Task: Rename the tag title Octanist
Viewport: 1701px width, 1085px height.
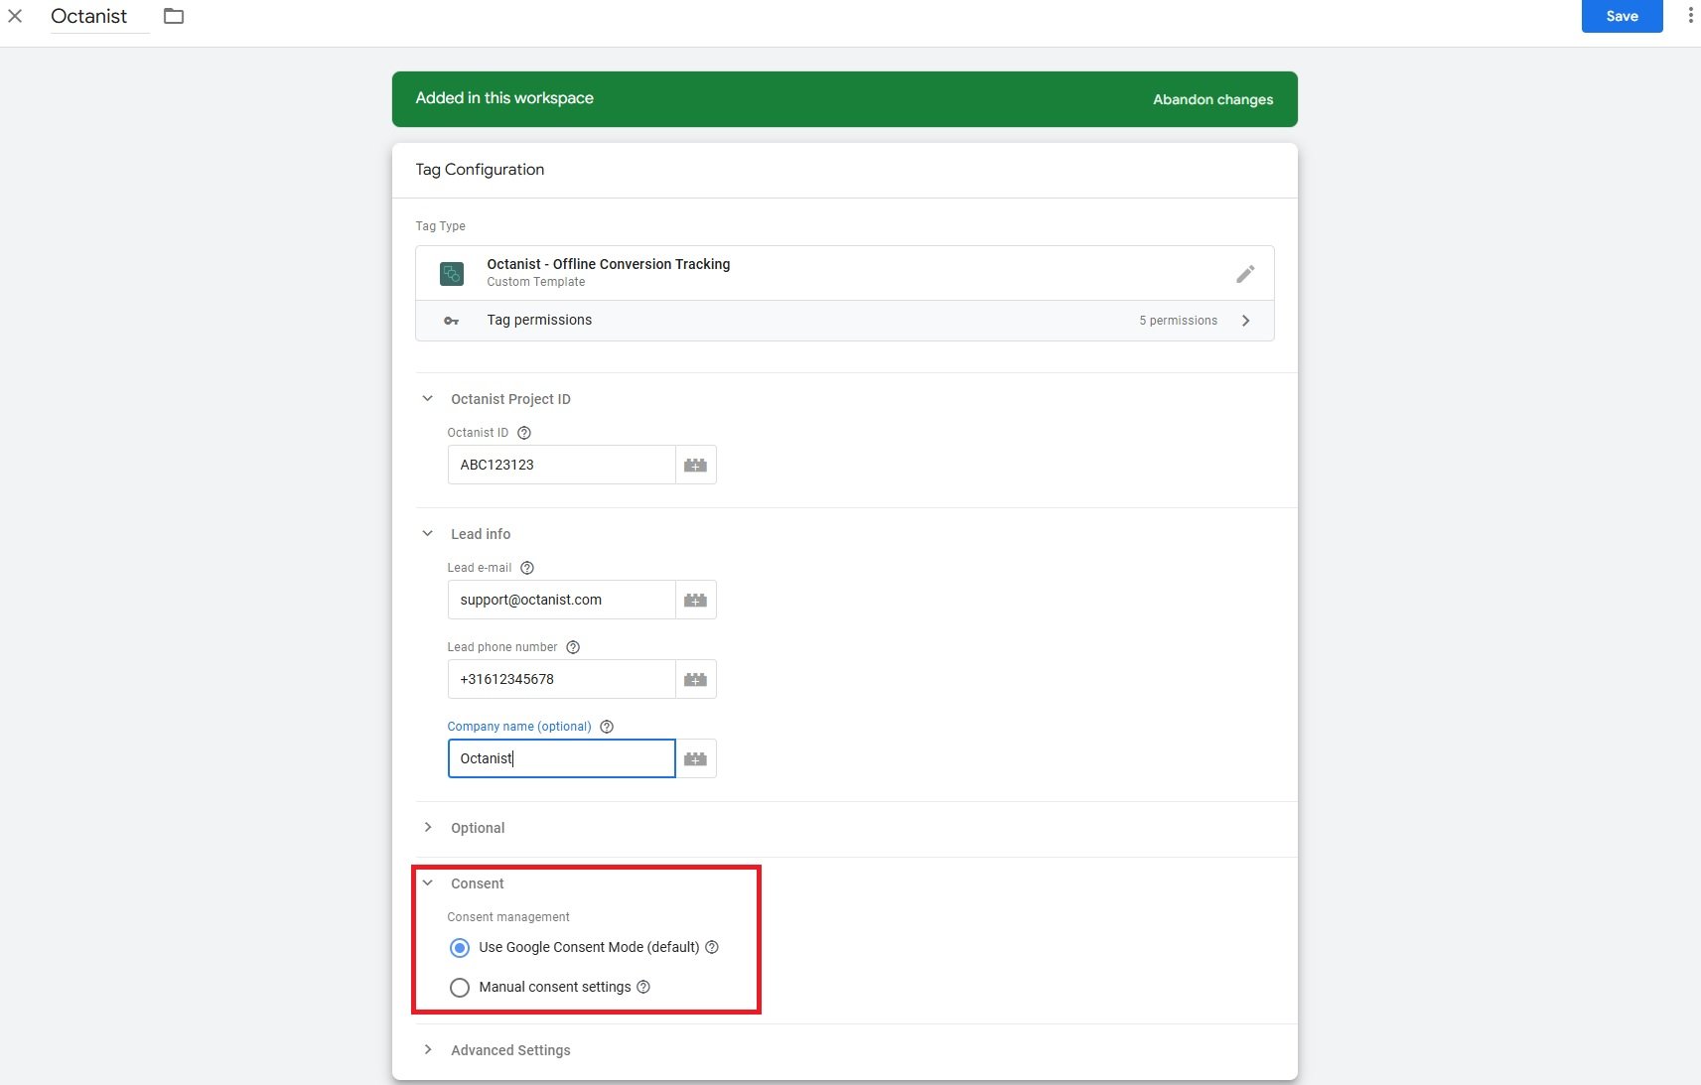Action: (x=89, y=16)
